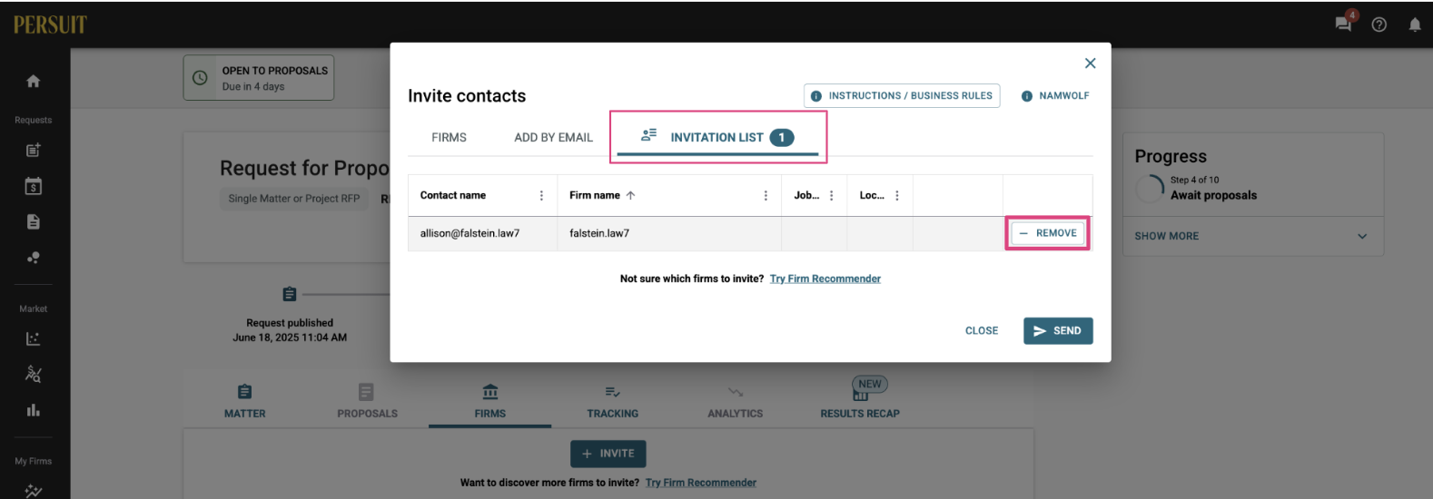Click the Request published timeline marker

coord(290,294)
